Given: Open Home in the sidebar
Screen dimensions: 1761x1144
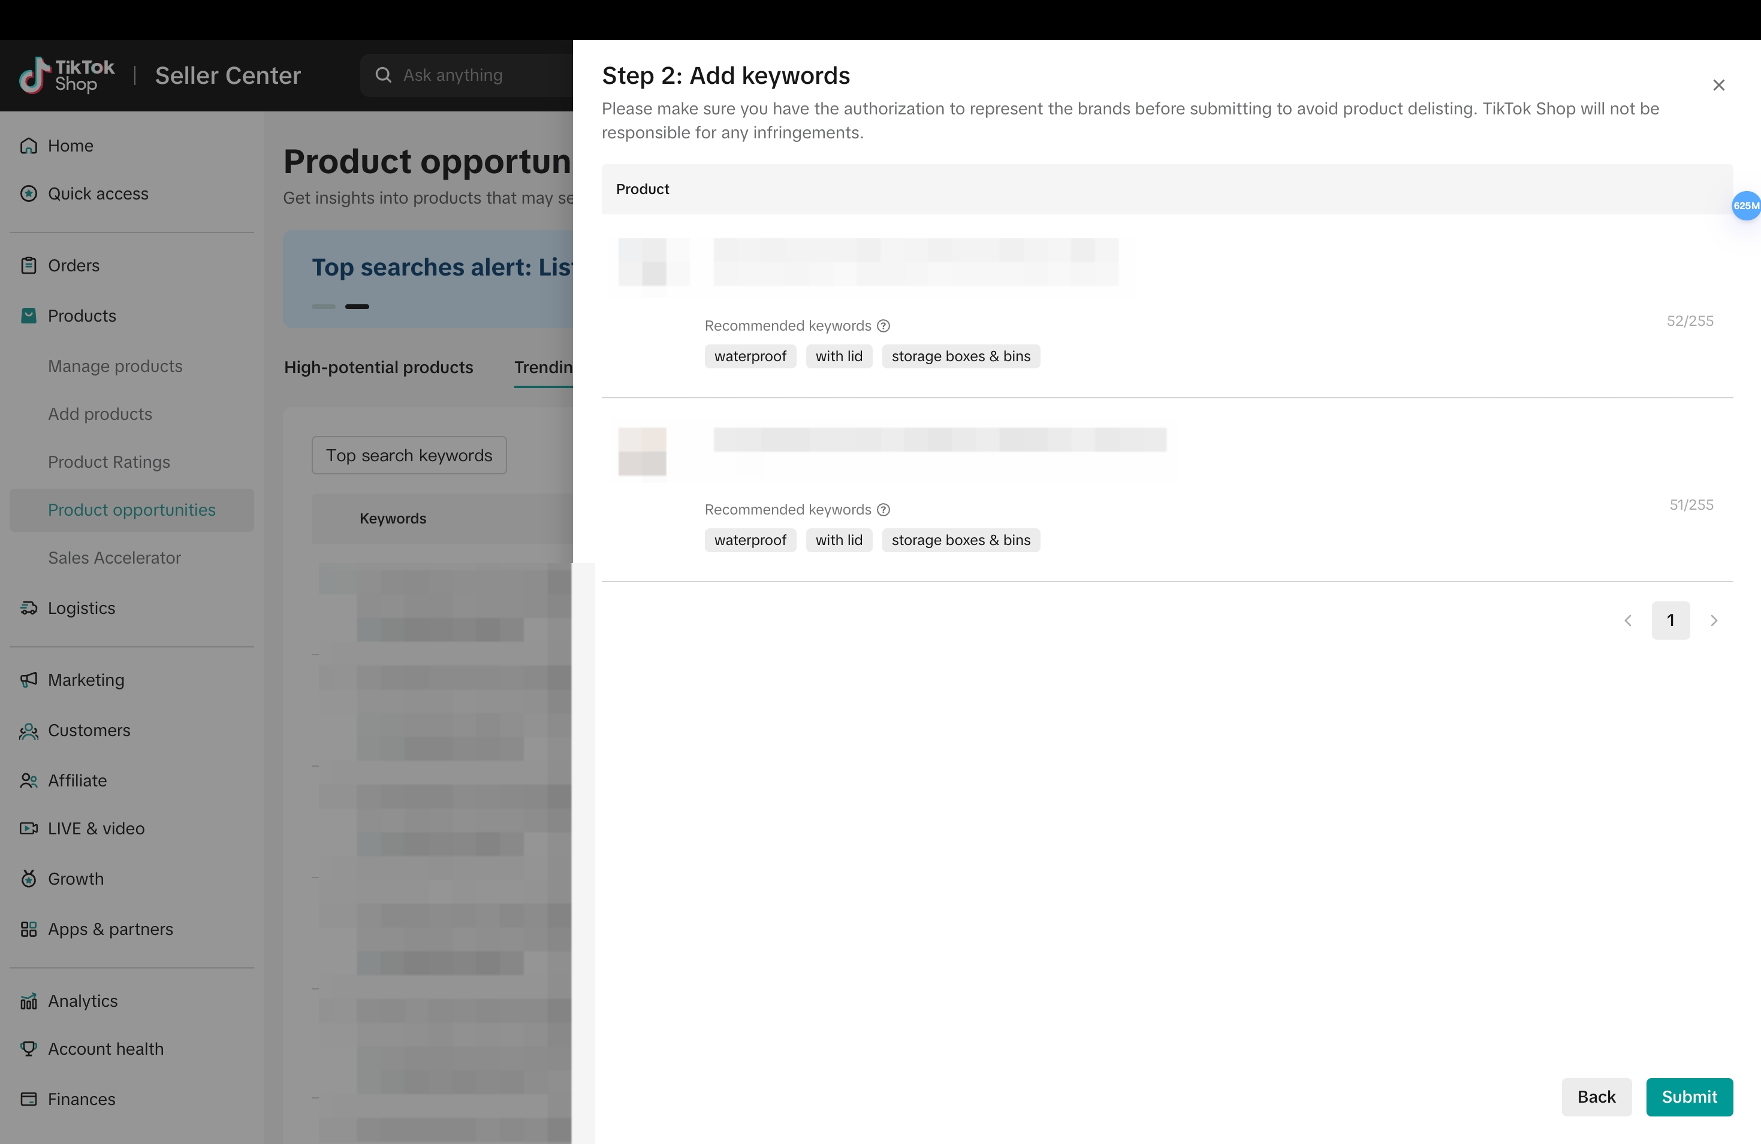Looking at the screenshot, I should [x=132, y=146].
